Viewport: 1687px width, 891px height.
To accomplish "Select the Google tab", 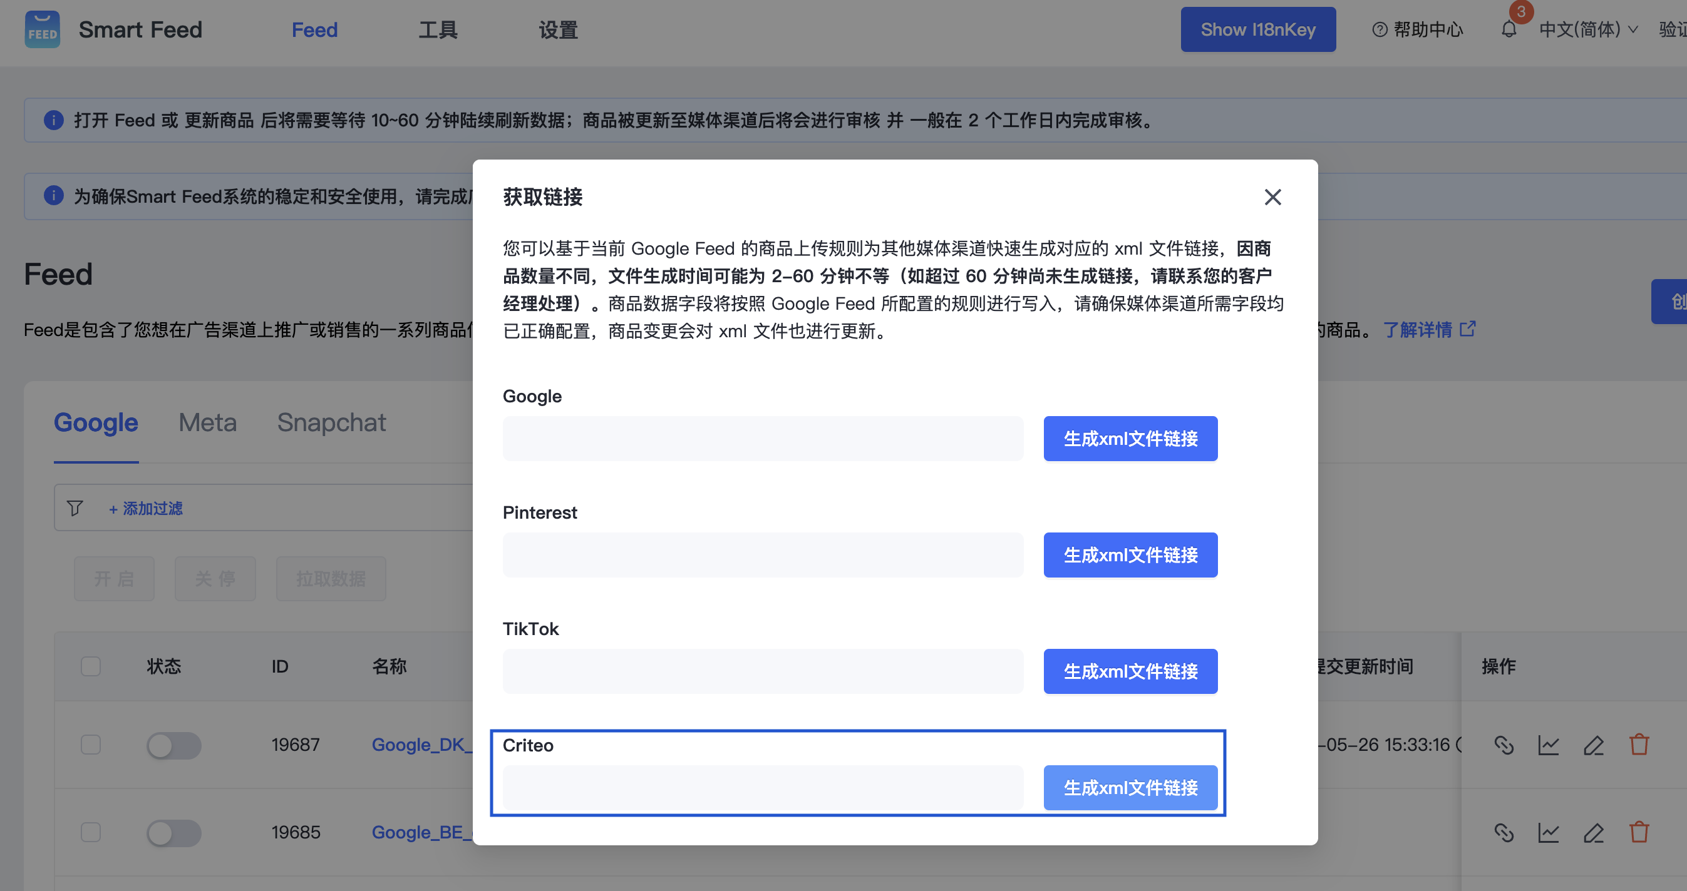I will pos(96,422).
